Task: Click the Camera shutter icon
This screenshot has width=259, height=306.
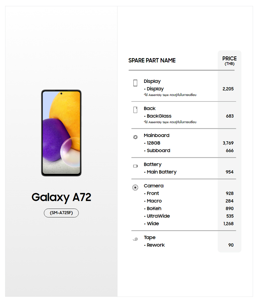Action: (135, 188)
